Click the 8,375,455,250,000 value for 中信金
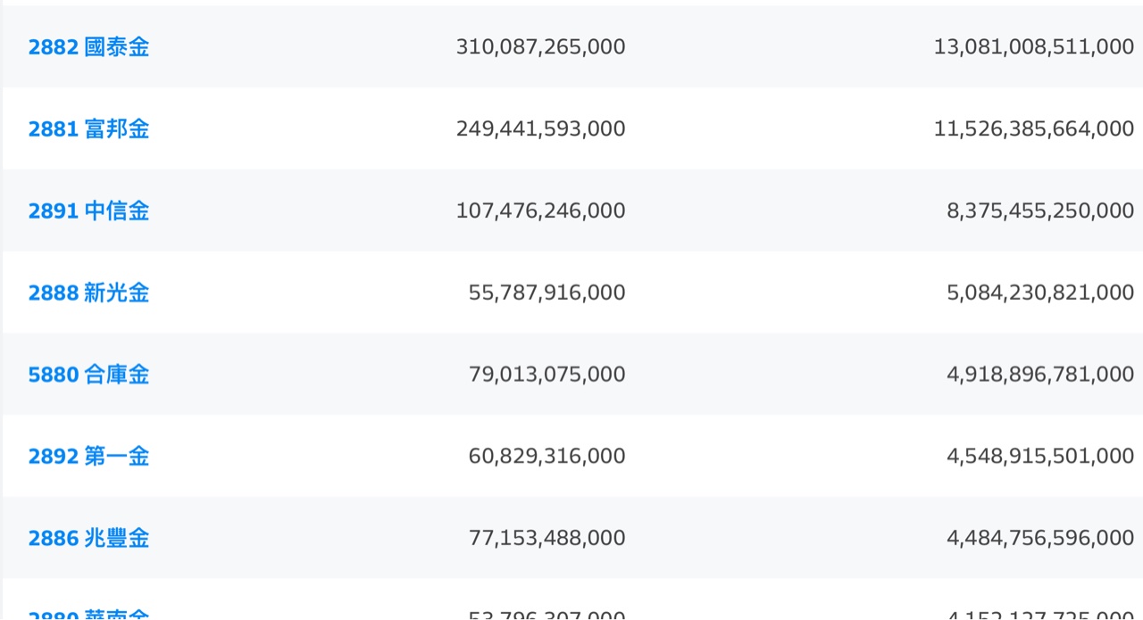Screen dimensions: 1143x620 pyautogui.click(x=1039, y=211)
